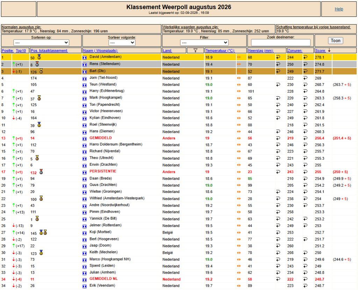This screenshot has width=358, height=290.
Task: Click the return arrow icon beside Bart's neerslag 52
Action: [x=278, y=71]
